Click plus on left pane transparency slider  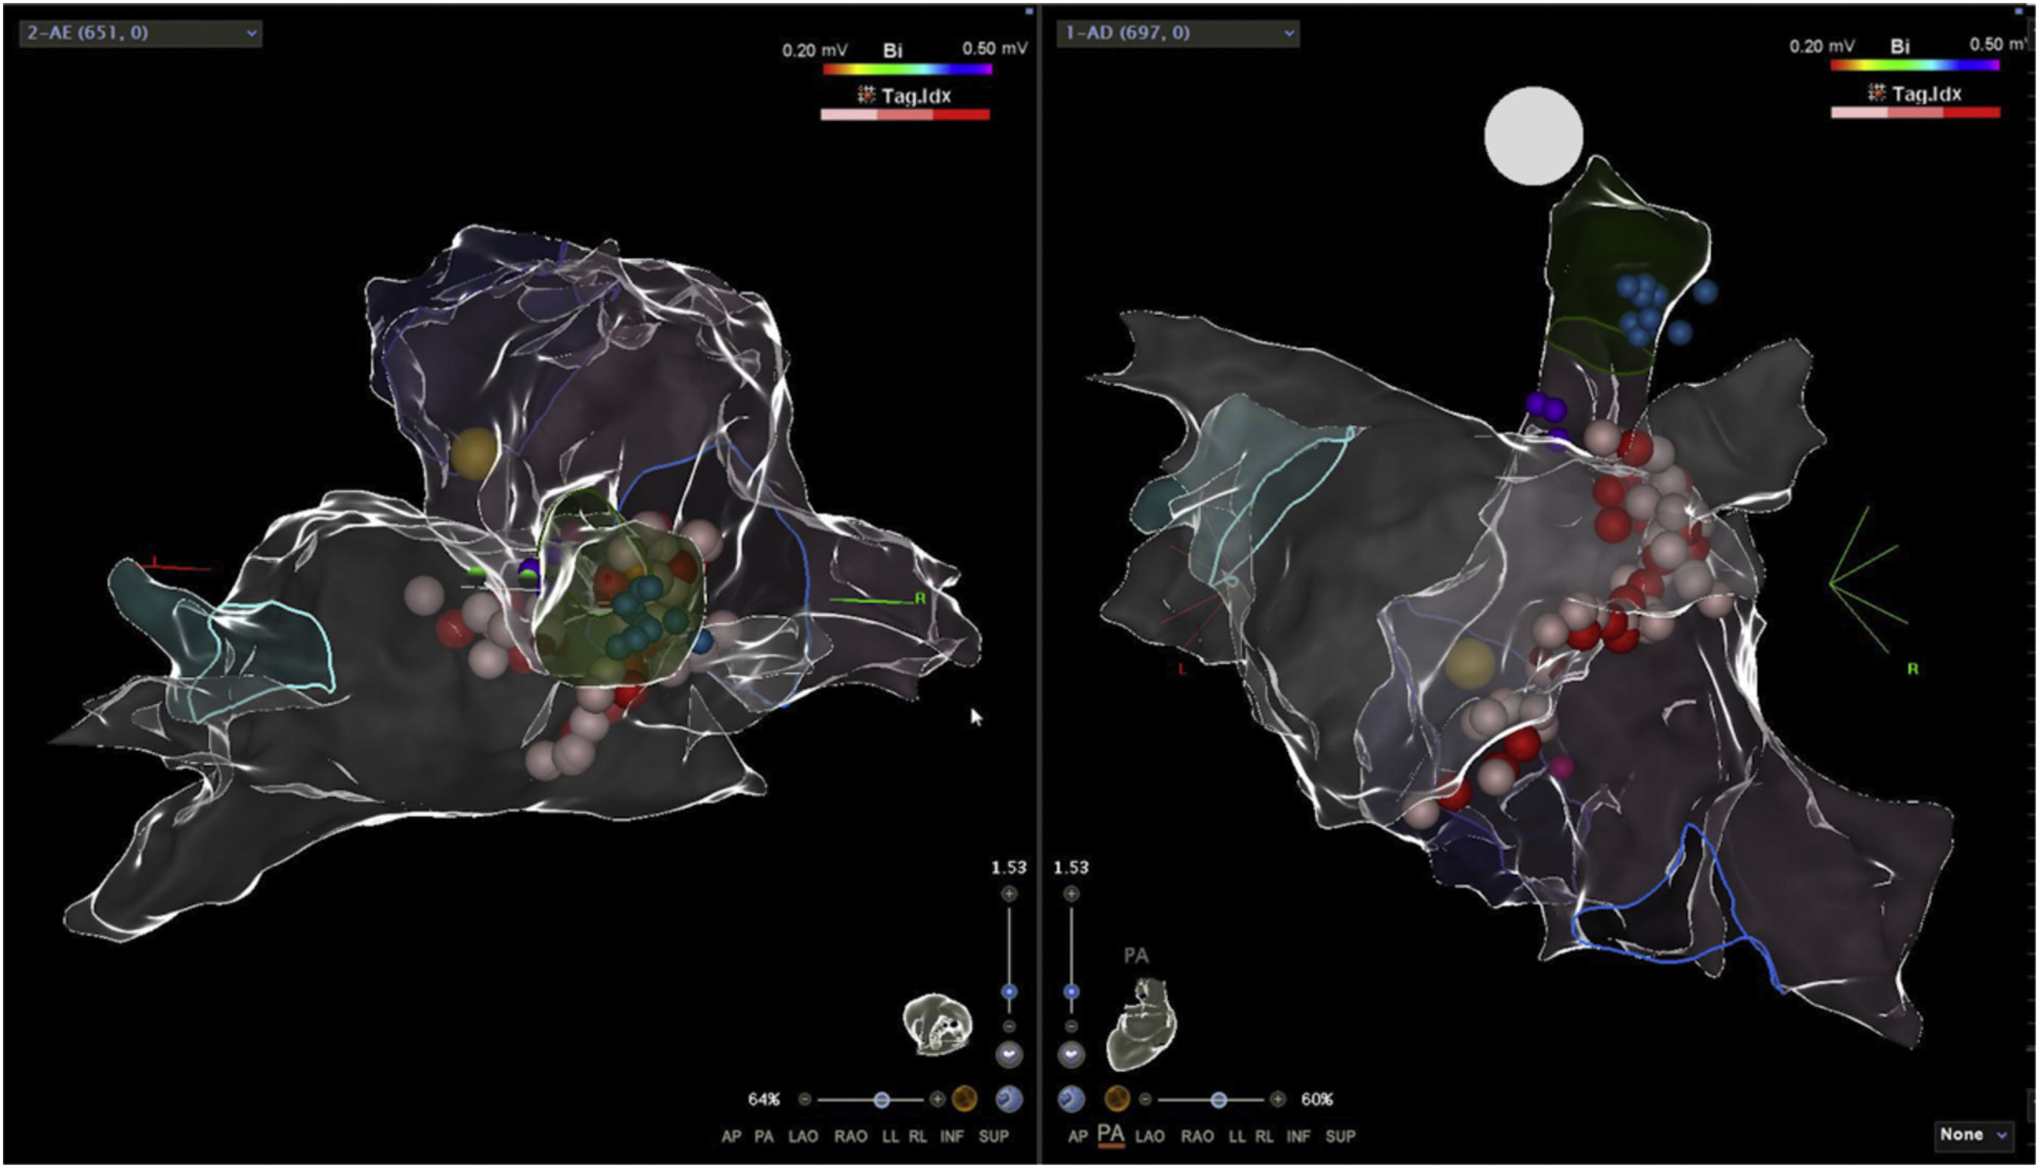(x=937, y=1099)
